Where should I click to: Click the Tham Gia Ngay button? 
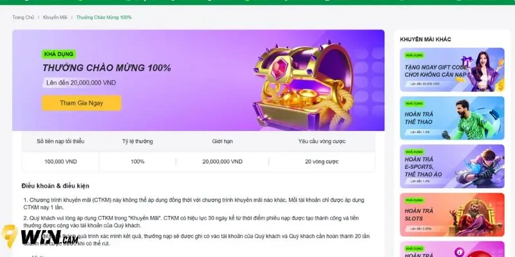[82, 103]
